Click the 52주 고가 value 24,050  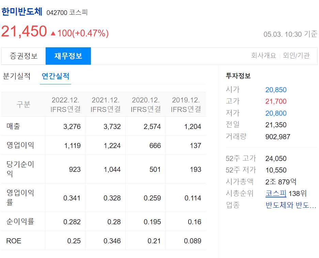(276, 158)
